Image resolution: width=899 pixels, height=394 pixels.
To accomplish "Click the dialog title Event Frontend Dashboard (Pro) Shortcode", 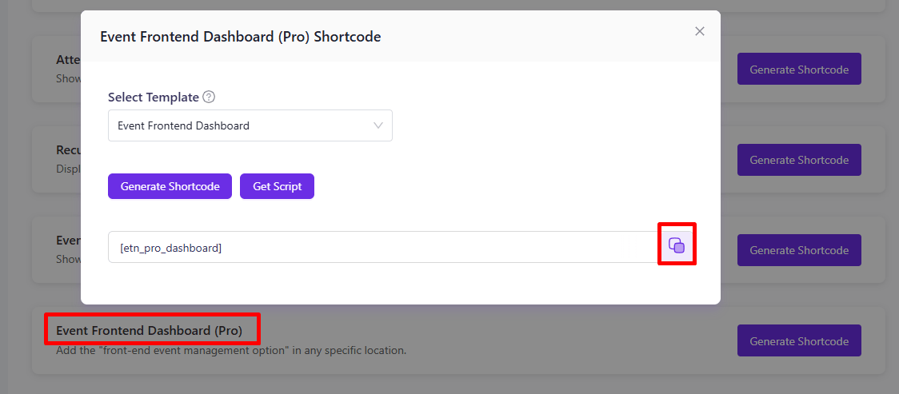I will 240,38.
